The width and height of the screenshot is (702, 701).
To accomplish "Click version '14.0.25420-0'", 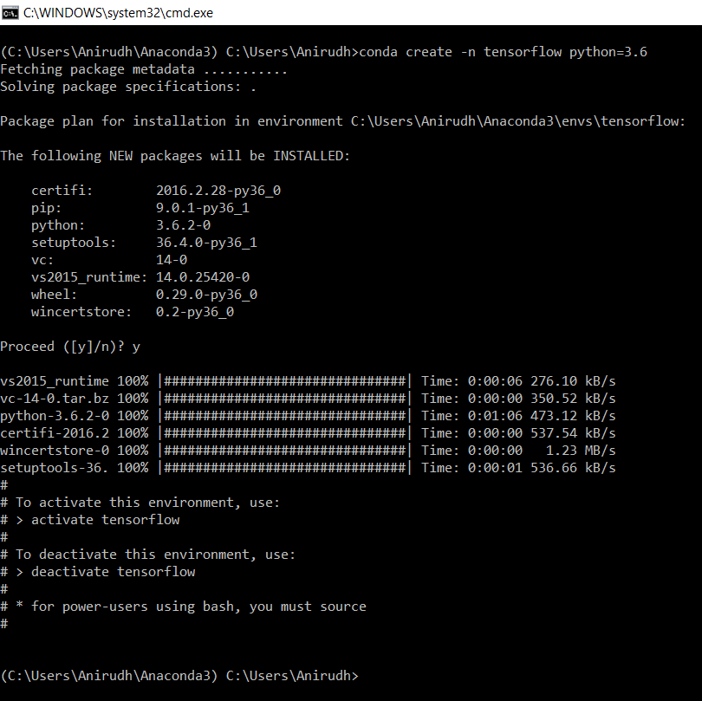I will [x=203, y=277].
